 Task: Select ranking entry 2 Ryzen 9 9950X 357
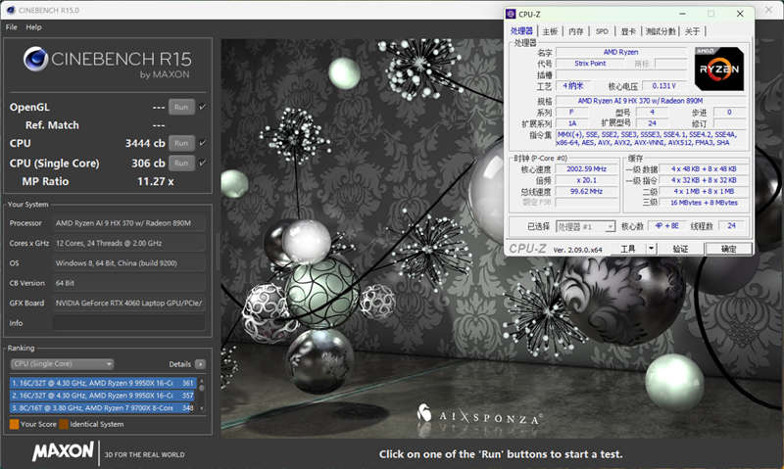[x=103, y=396]
